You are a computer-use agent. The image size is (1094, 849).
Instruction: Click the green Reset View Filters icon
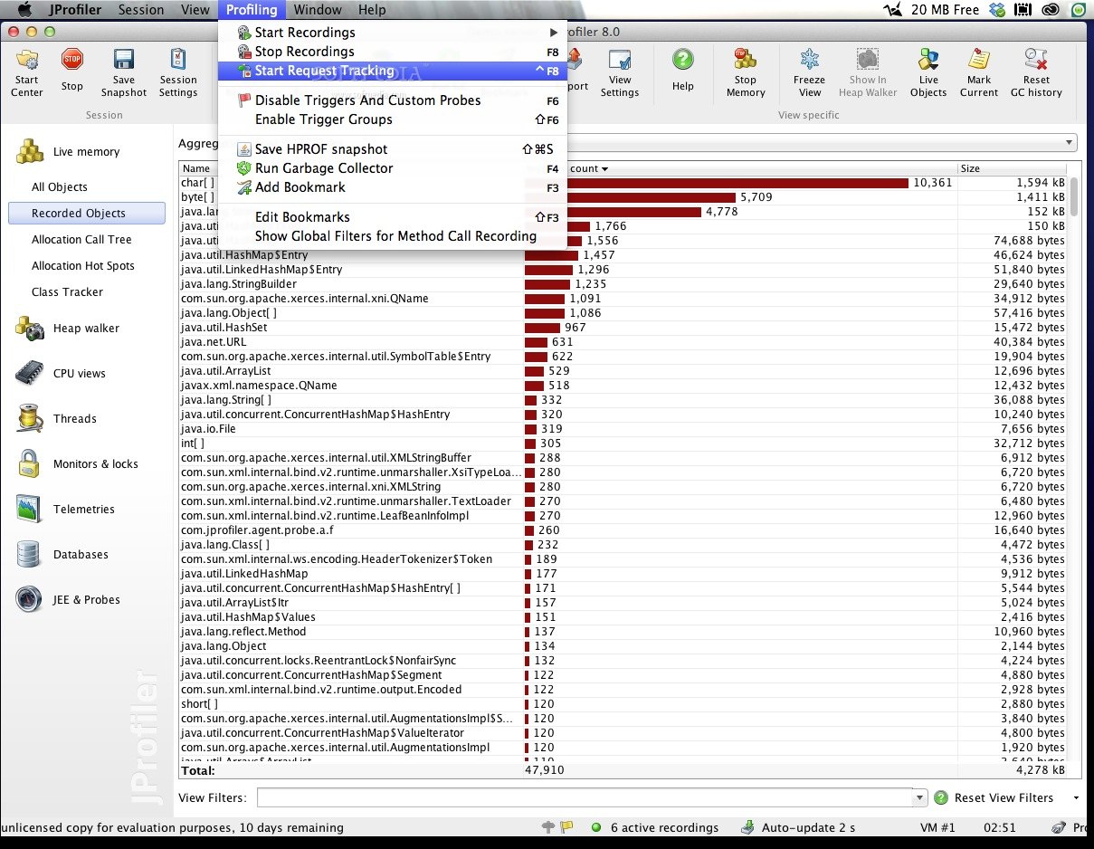click(941, 797)
